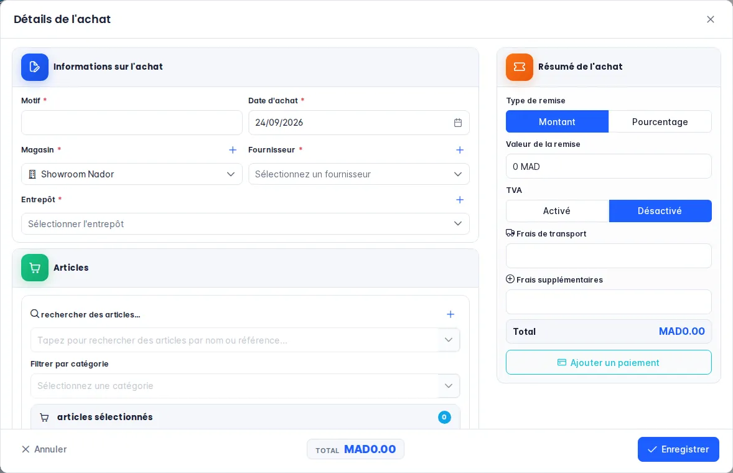
Task: Open the calendar picker for Date d'achat
Action: 457,123
